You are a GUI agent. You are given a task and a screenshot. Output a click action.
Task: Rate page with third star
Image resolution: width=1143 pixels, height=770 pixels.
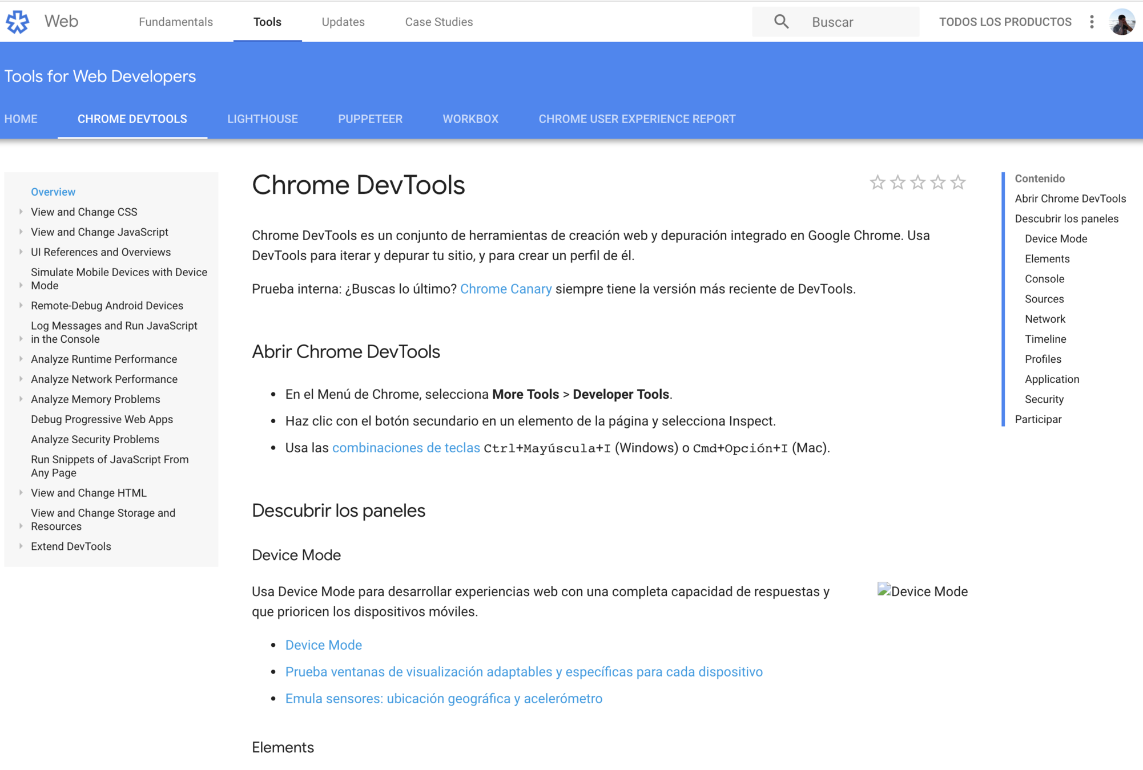(917, 183)
